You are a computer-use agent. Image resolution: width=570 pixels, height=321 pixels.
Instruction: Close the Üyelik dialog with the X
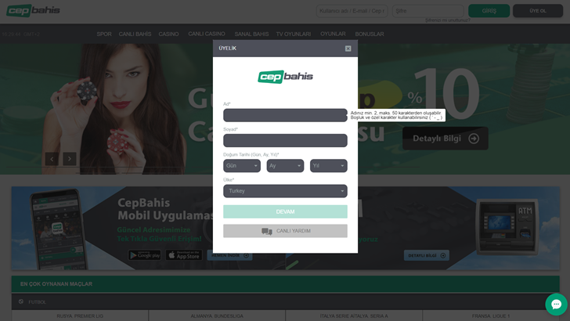[x=348, y=49]
